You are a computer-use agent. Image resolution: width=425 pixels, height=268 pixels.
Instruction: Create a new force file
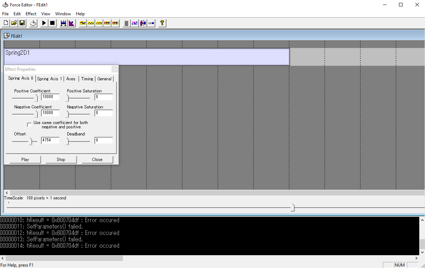pyautogui.click(x=6, y=23)
